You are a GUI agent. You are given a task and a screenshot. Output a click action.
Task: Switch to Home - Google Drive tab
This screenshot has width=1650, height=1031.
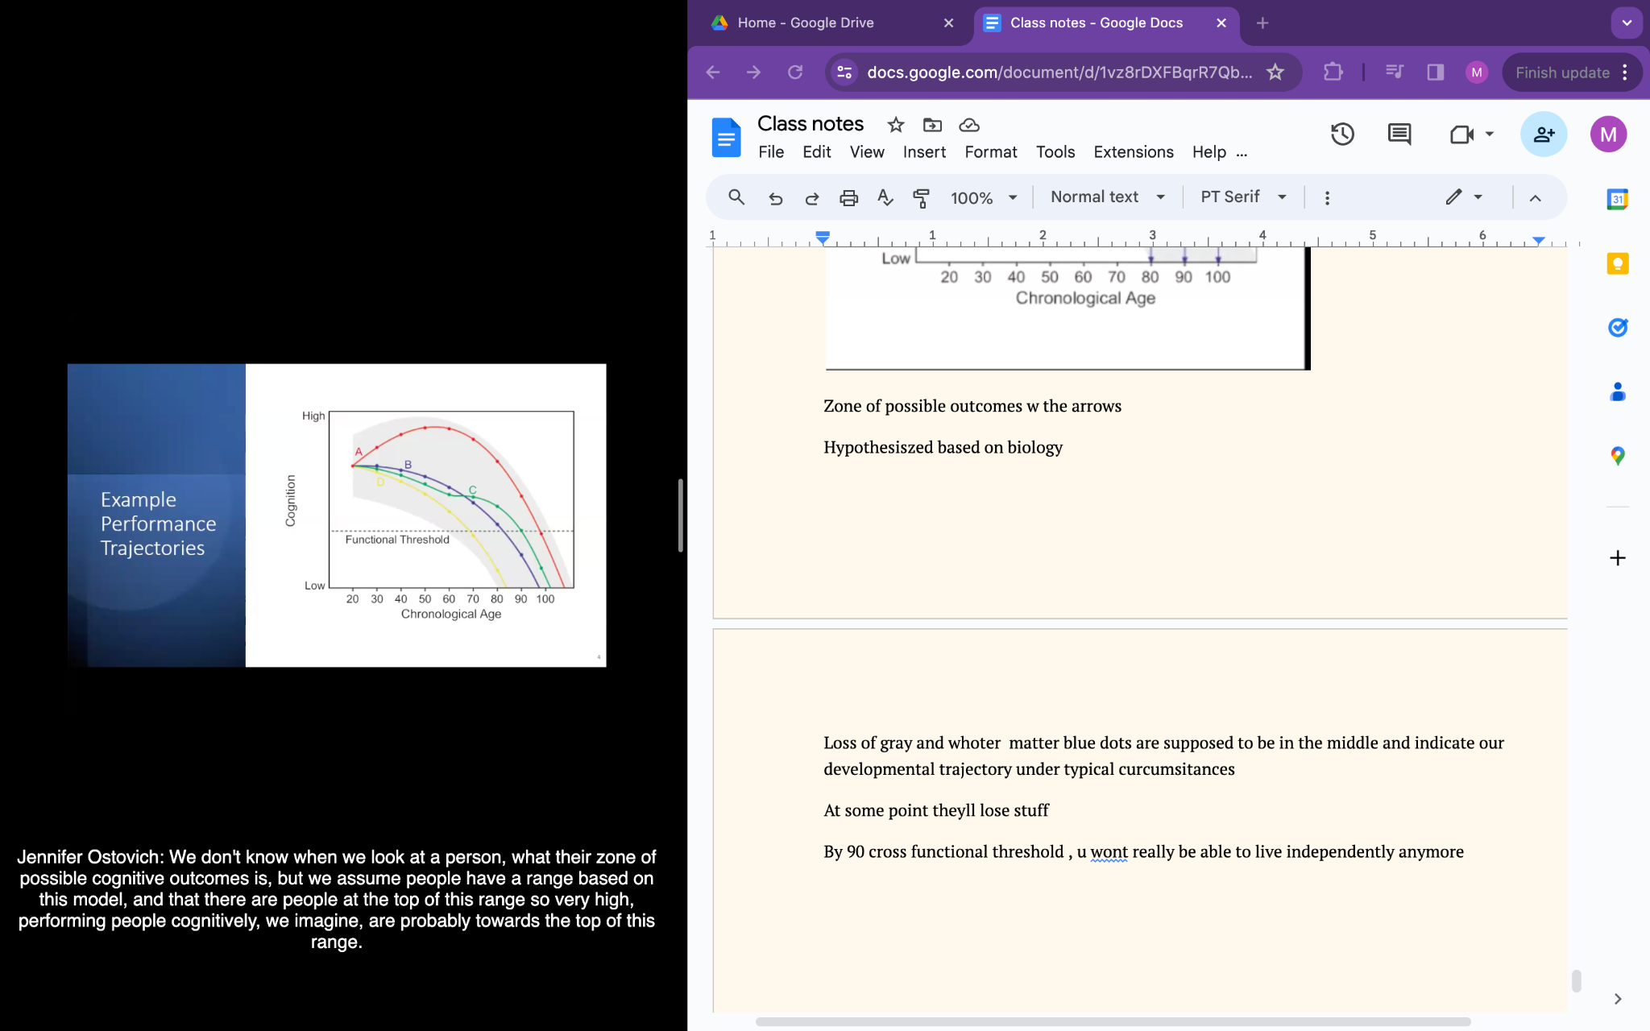(x=806, y=23)
